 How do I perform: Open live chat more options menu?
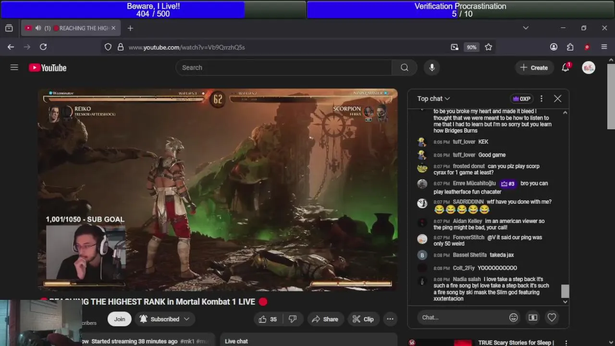pos(541,99)
